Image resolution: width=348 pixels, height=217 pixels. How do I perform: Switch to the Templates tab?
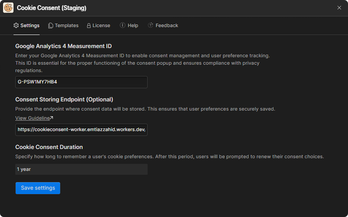point(64,25)
